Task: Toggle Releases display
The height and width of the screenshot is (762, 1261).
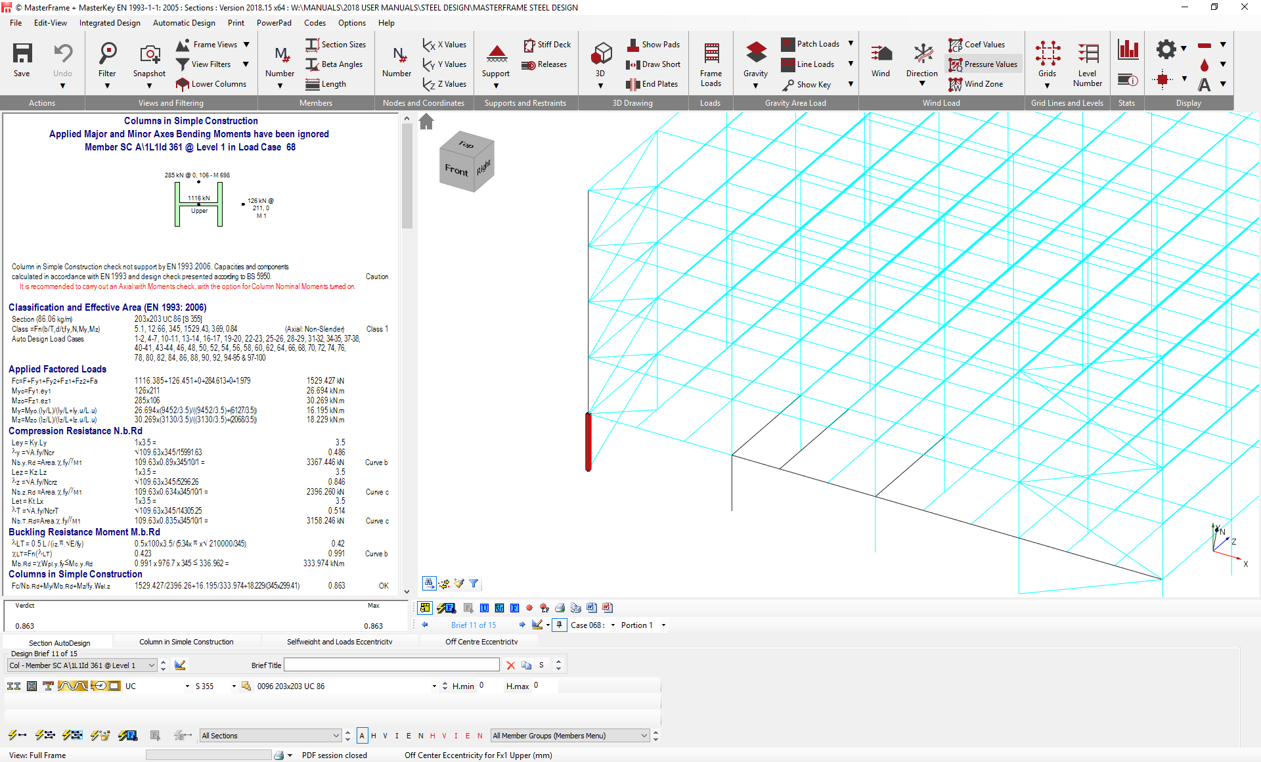Action: point(544,64)
